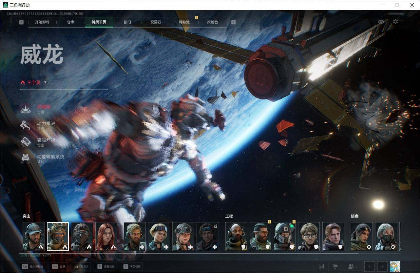
Task: Open settings via the gear icon
Action: pos(395,22)
